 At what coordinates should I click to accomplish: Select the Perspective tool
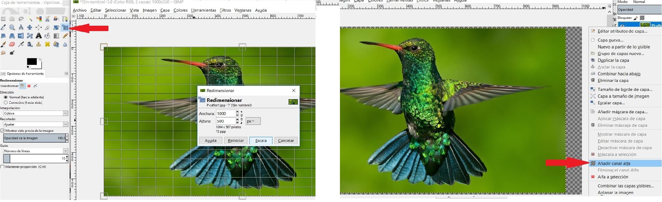click(12, 36)
